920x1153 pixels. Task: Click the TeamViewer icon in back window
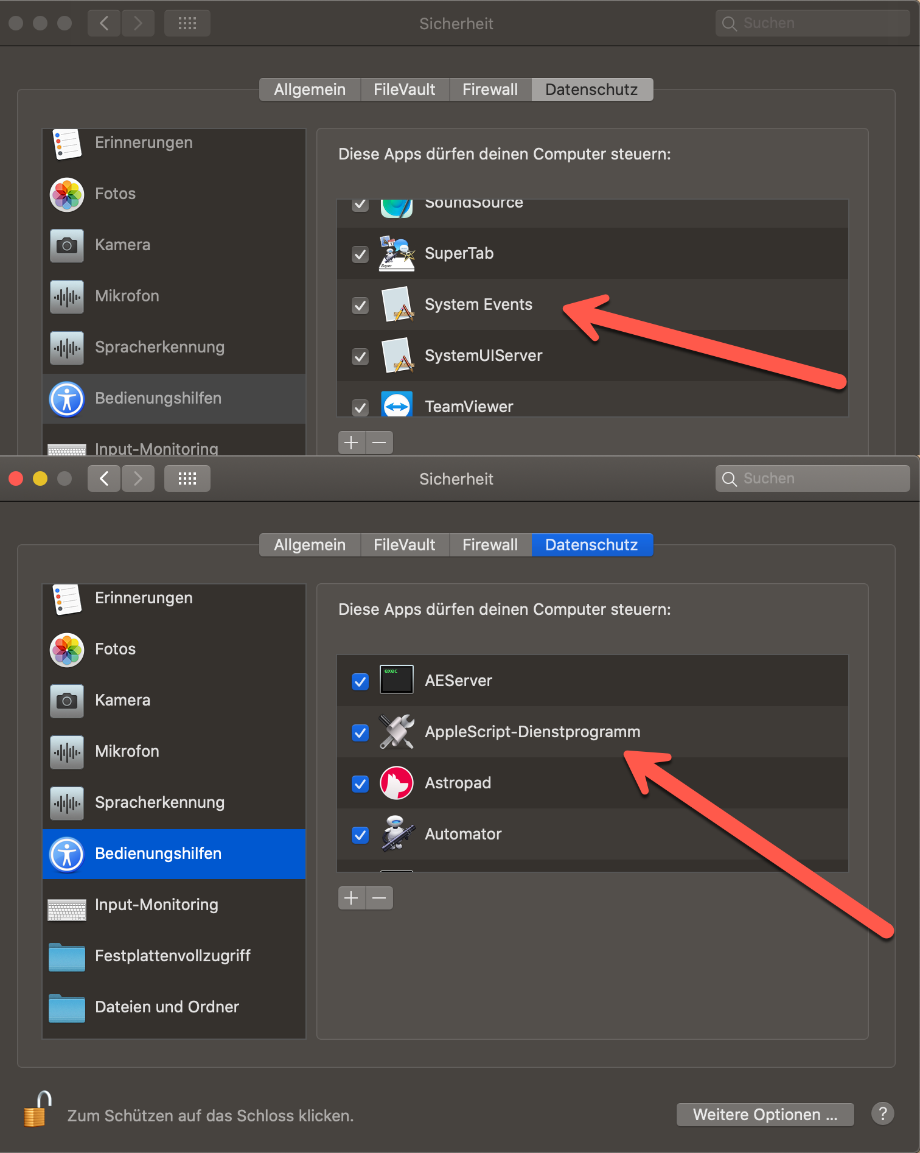click(397, 404)
